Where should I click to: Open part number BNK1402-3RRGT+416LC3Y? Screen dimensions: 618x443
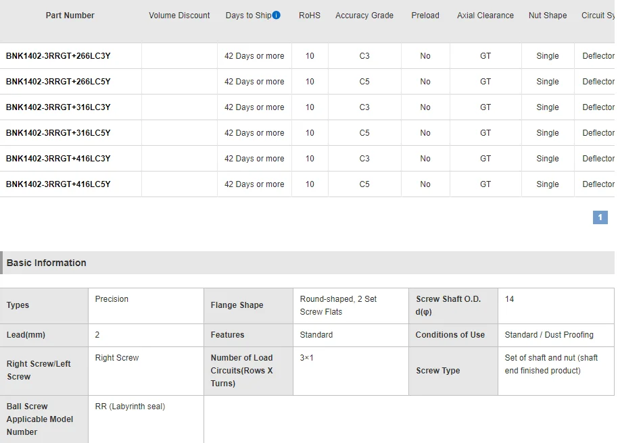click(58, 159)
